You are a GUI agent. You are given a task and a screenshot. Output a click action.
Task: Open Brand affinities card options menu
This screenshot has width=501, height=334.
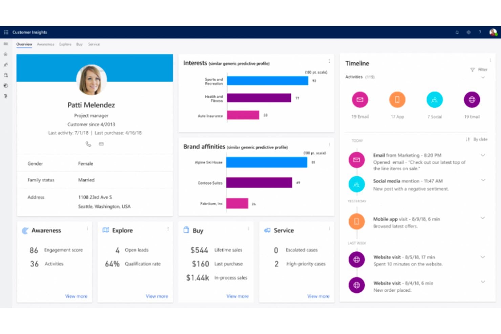pos(329,144)
